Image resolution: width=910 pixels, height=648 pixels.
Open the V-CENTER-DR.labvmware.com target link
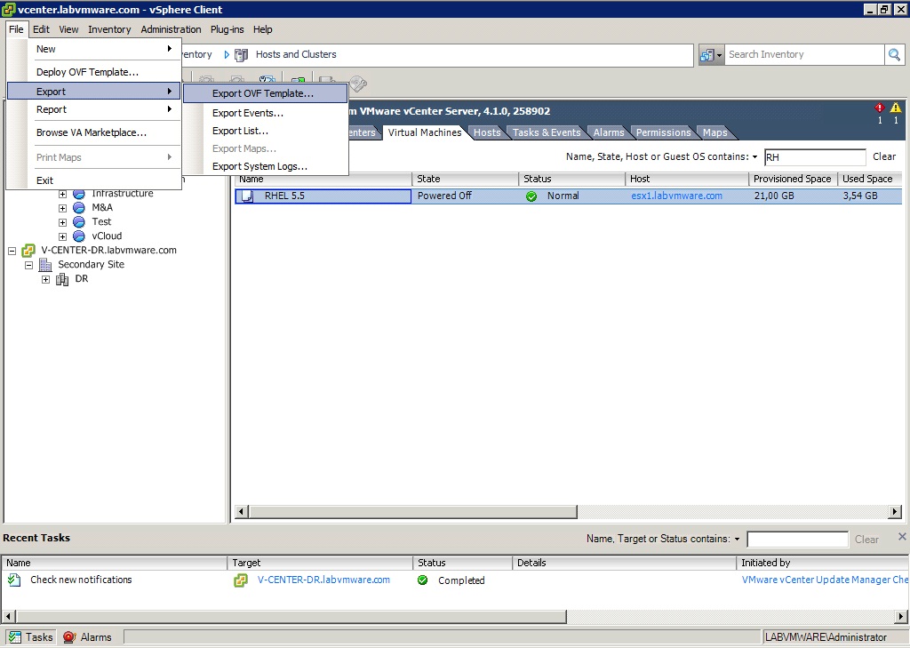[323, 580]
